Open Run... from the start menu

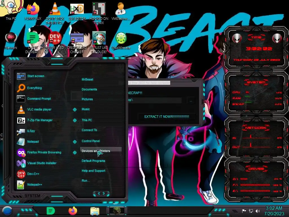pos(86,181)
